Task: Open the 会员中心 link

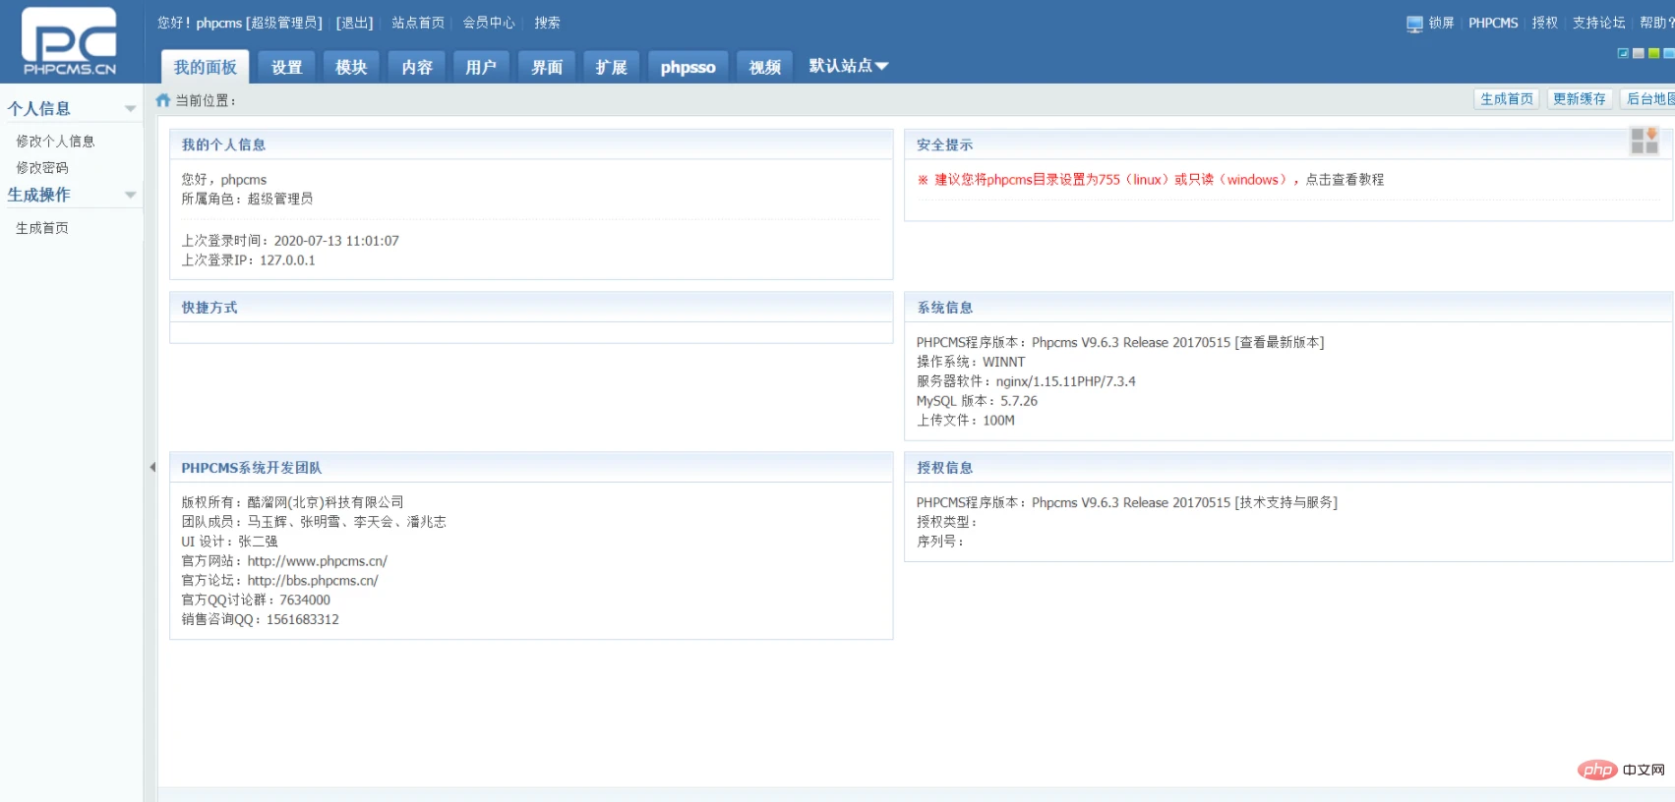Action: click(x=489, y=23)
